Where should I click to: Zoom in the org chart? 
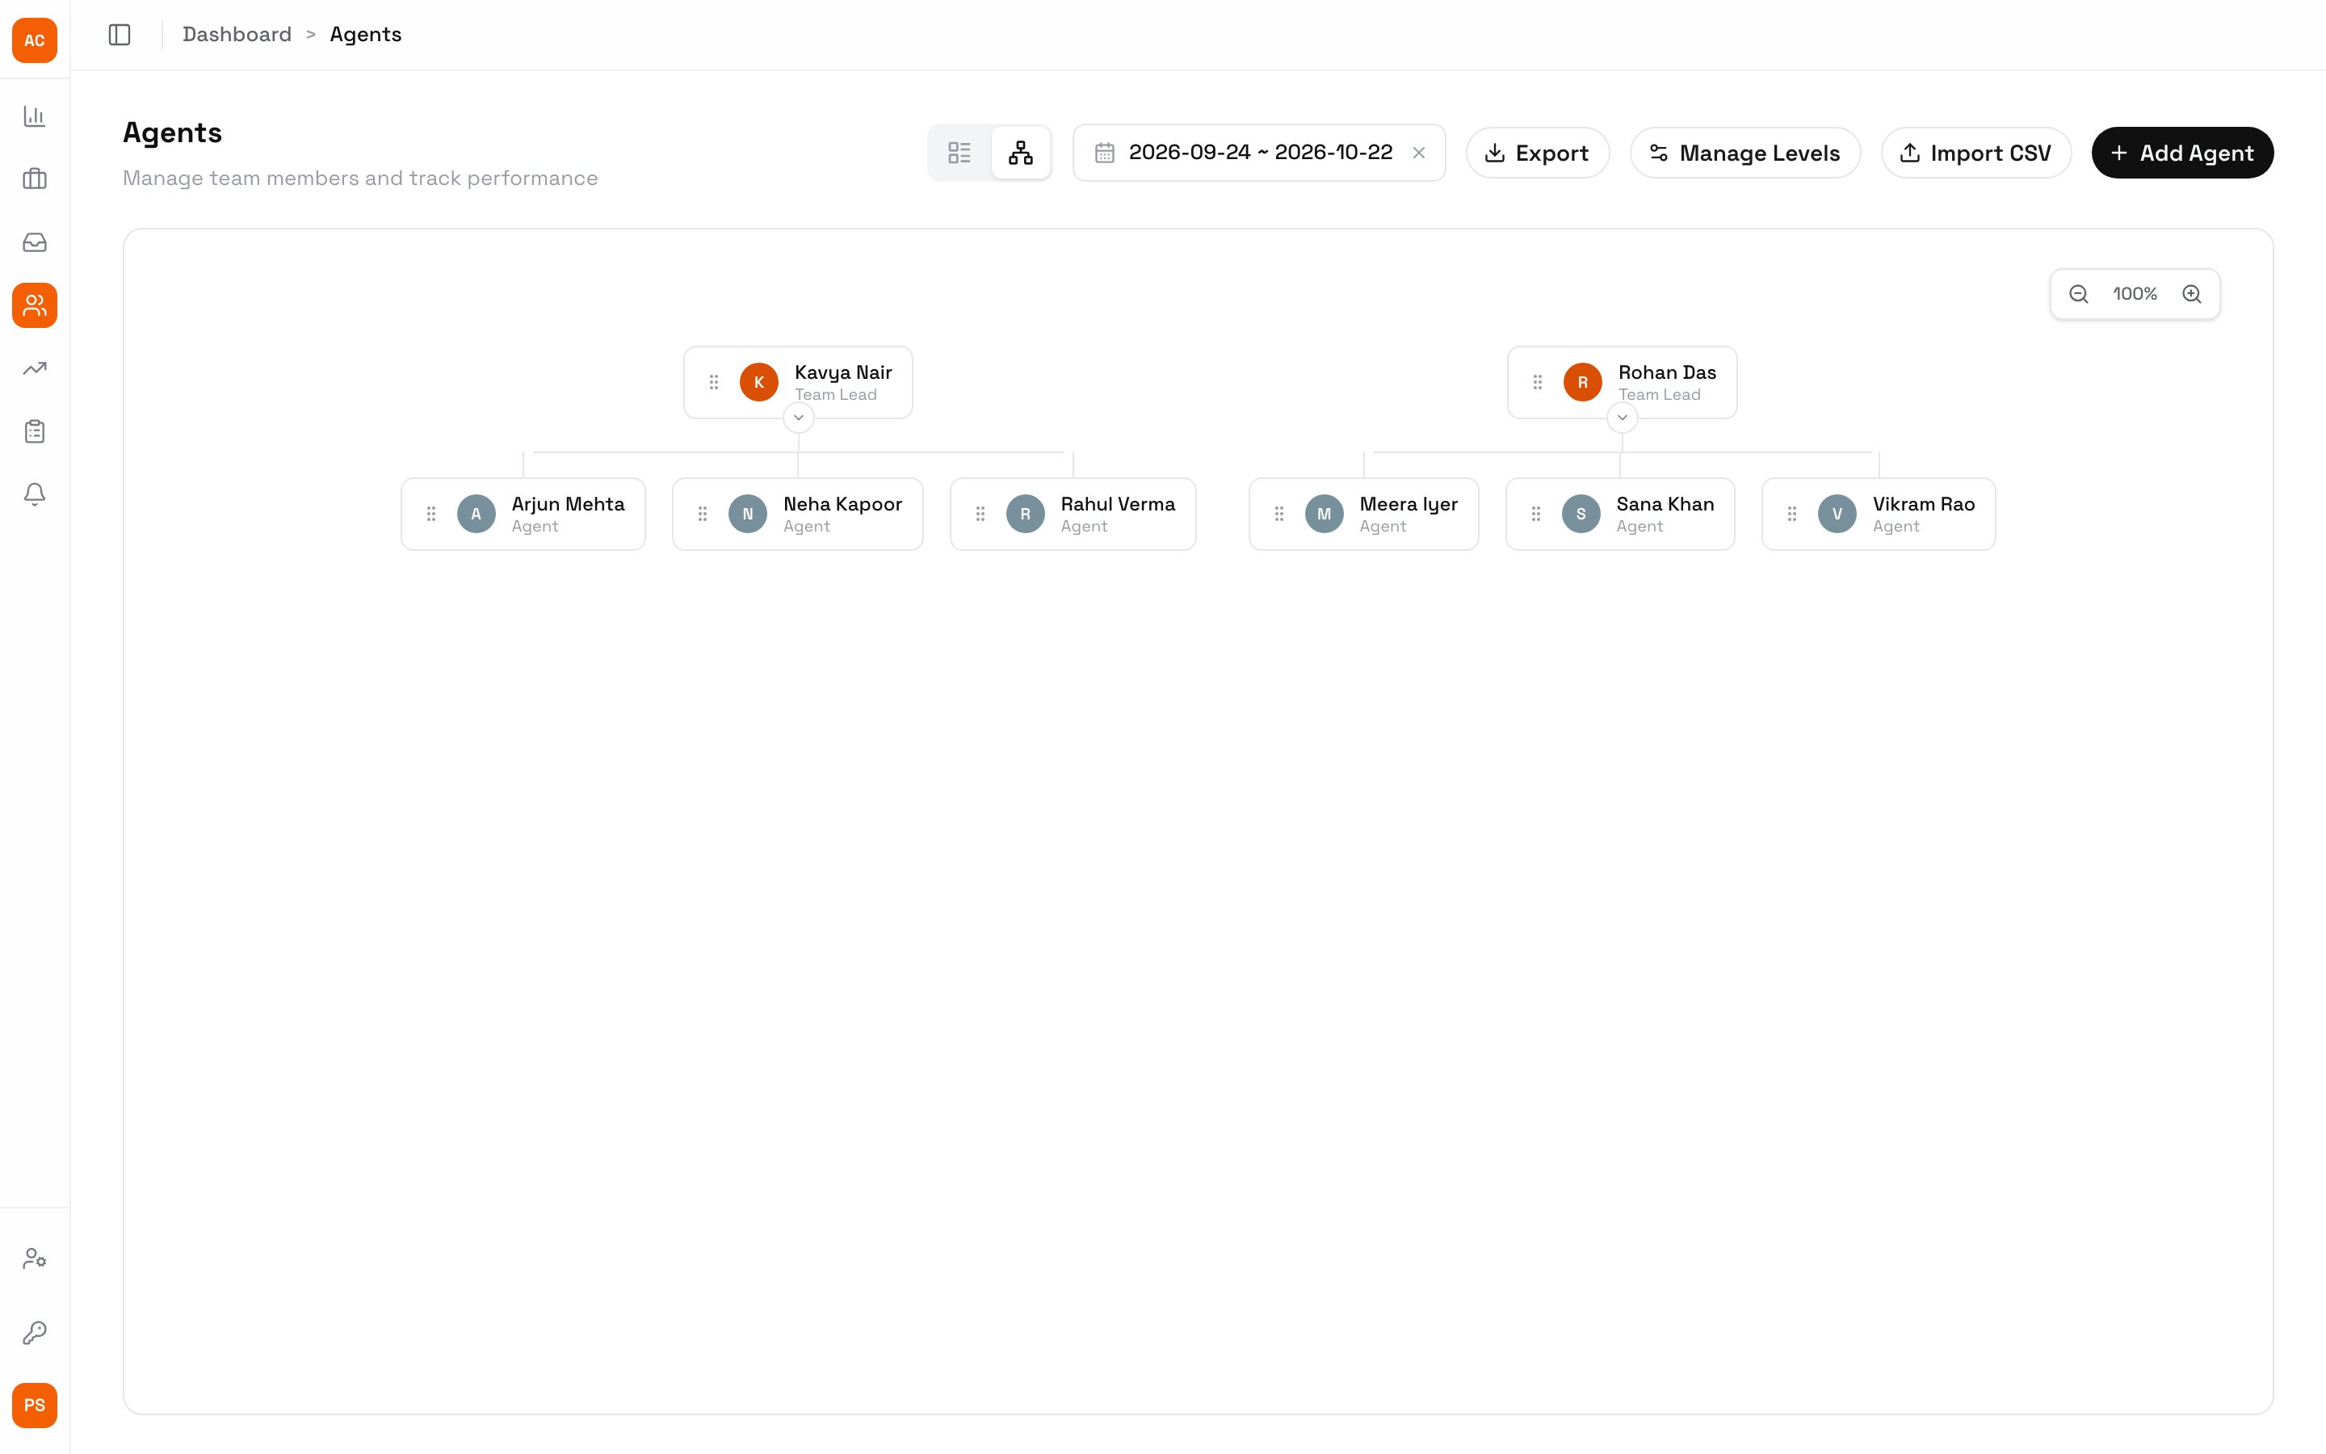pos(2191,294)
